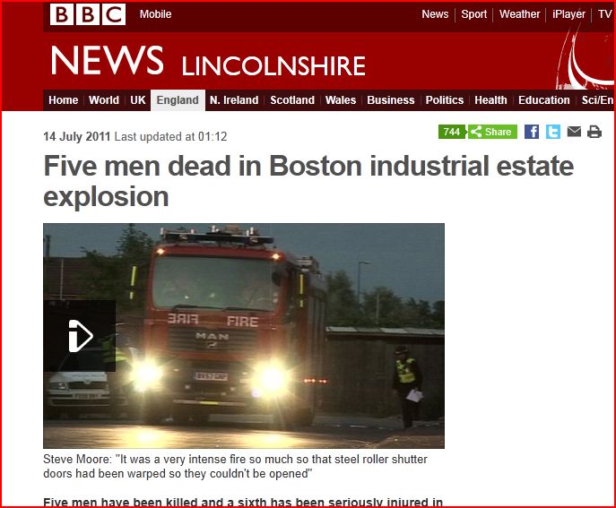Select the England tab
This screenshot has height=508, width=616.
coord(178,100)
